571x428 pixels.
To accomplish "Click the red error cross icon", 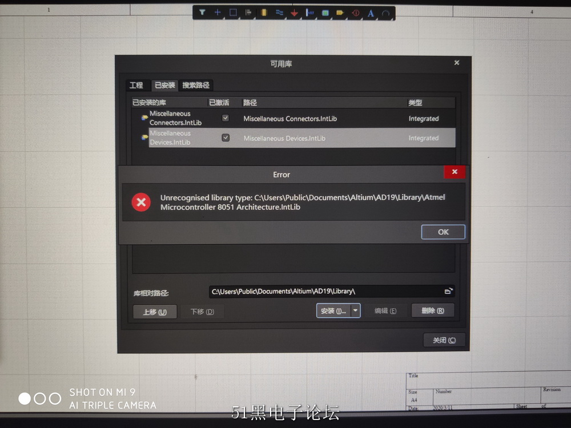I will point(141,203).
